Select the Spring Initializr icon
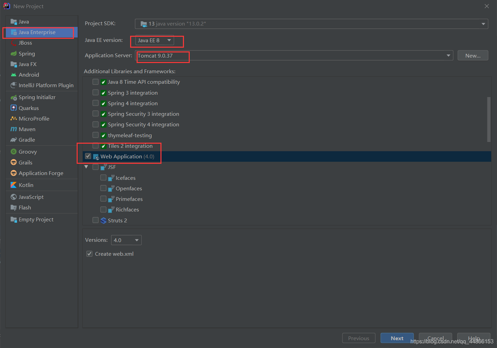The image size is (497, 348). 14,97
